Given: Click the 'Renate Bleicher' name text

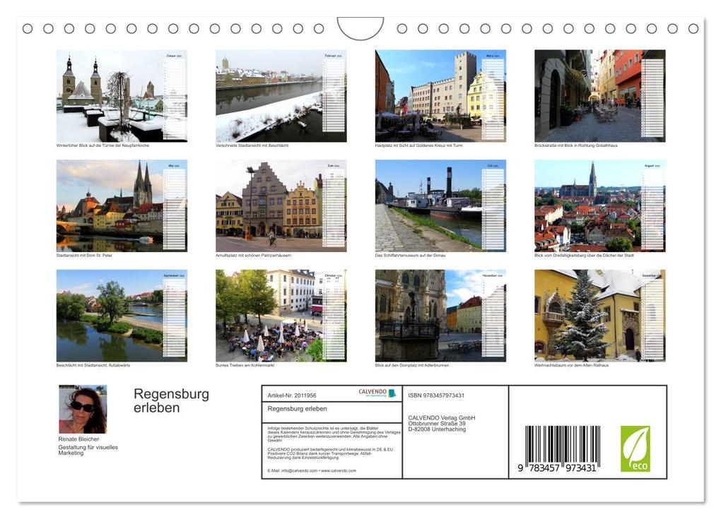Looking at the screenshot, I should (x=78, y=439).
